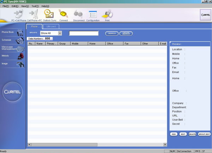Image resolution: width=212 pixels, height=153 pixels.
Task: Expand the Show All groups dropdown
Action: pyautogui.click(x=60, y=33)
